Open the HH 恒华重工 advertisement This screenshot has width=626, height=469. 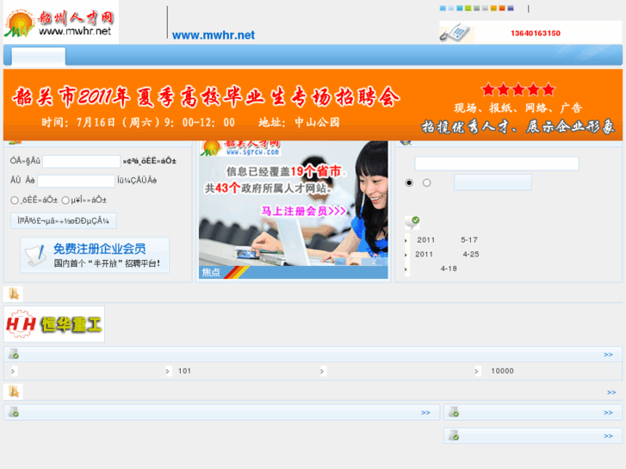[54, 324]
